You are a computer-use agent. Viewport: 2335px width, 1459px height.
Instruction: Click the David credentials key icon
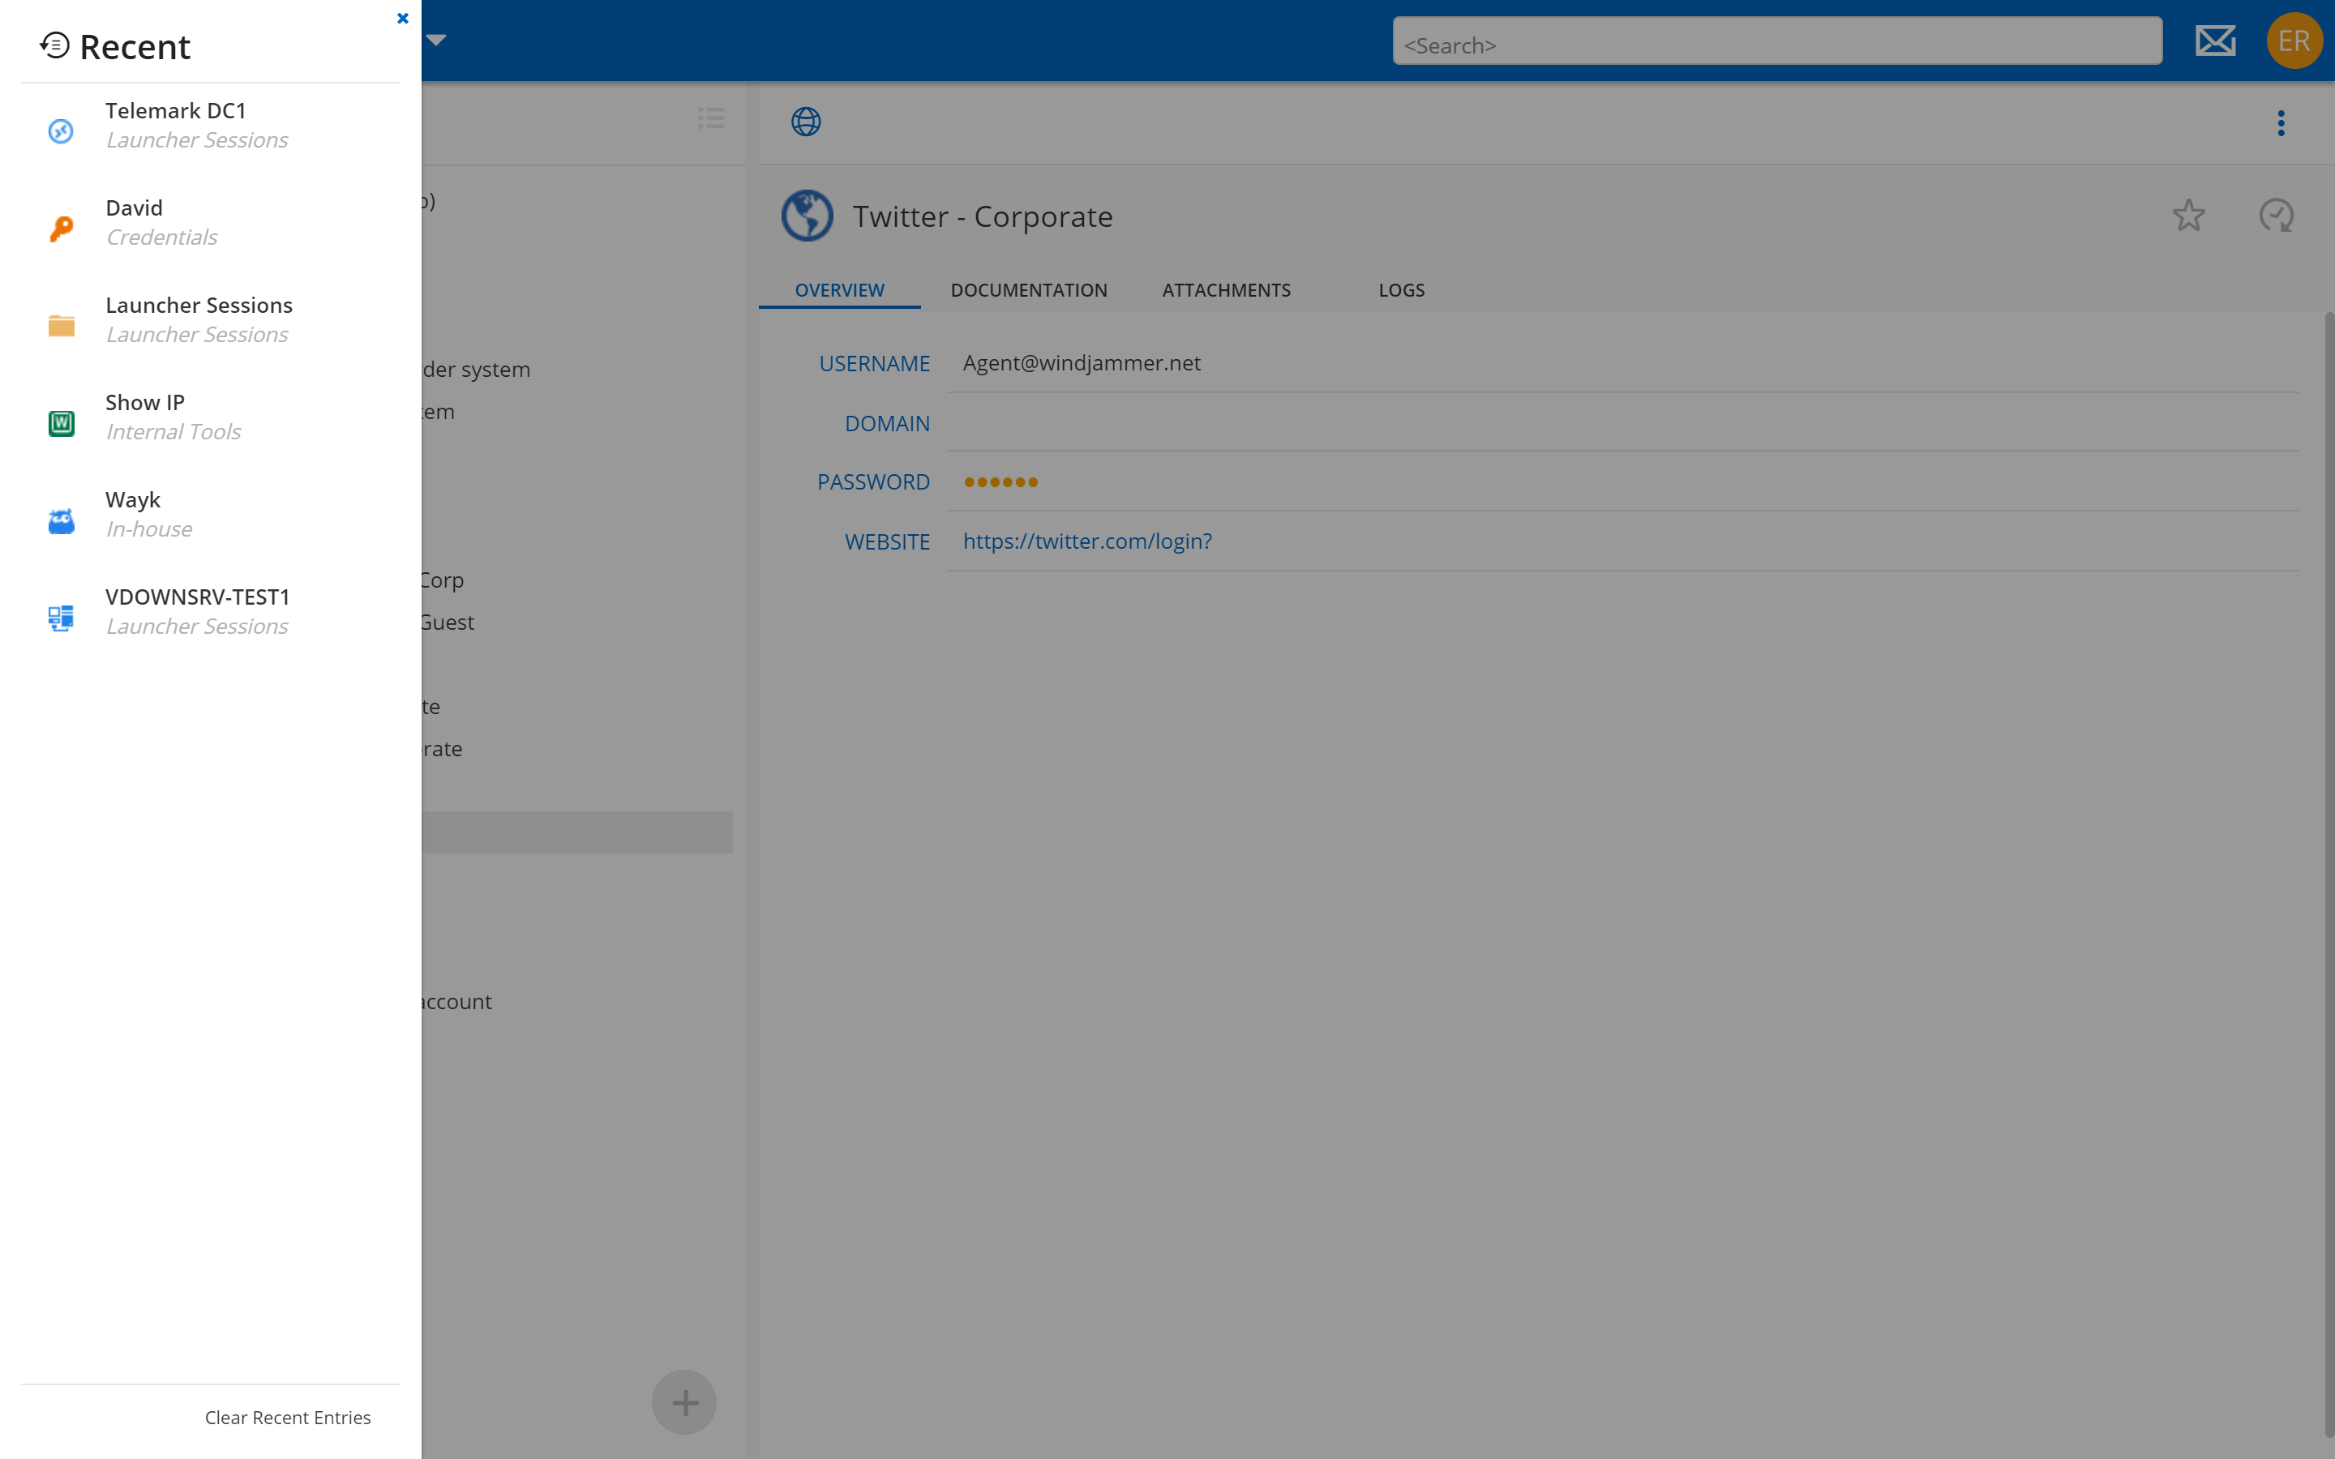click(x=61, y=228)
